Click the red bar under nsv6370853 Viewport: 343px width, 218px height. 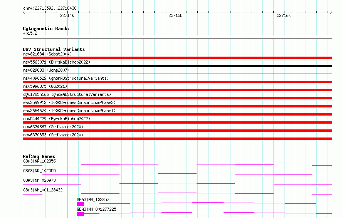177,139
